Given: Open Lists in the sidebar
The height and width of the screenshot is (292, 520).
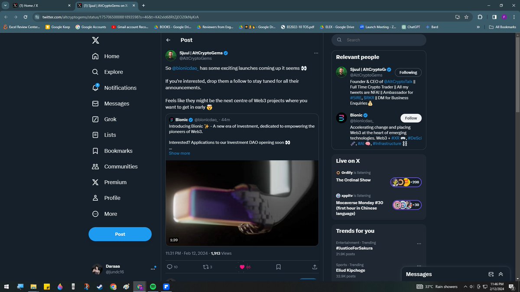Looking at the screenshot, I should point(104,135).
